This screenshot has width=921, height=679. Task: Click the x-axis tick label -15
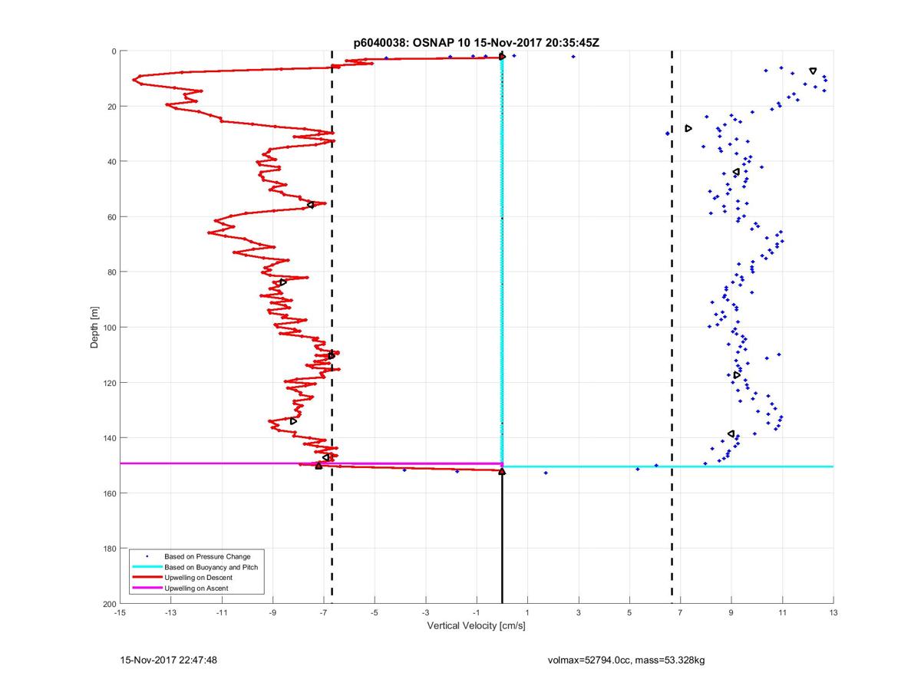coord(120,613)
